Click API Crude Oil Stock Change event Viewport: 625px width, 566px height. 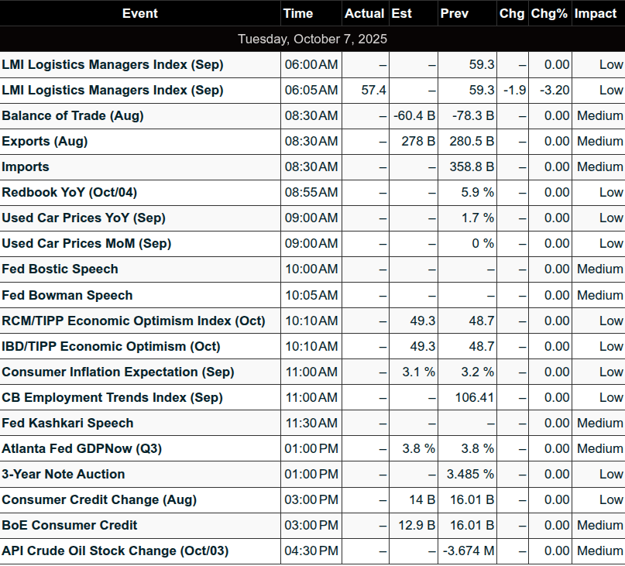click(x=115, y=551)
